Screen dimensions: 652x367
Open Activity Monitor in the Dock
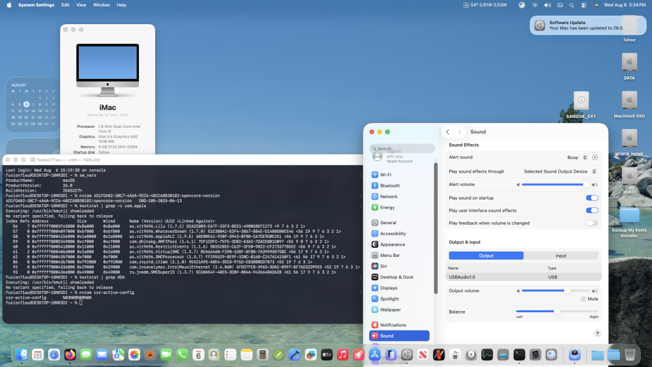[x=487, y=355]
